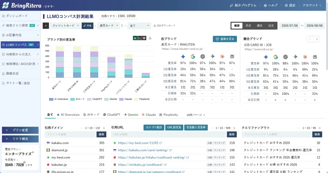Open the three-dot menu next to 楽天カード
Viewport: 328px width, 173px height.
coord(122,26)
